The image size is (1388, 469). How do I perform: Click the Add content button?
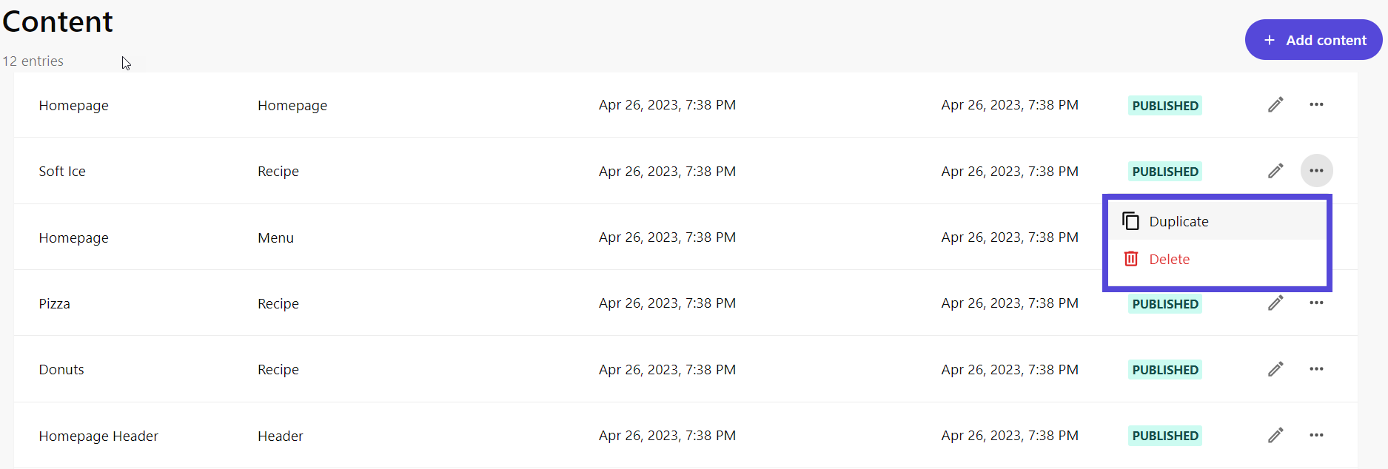pos(1313,40)
